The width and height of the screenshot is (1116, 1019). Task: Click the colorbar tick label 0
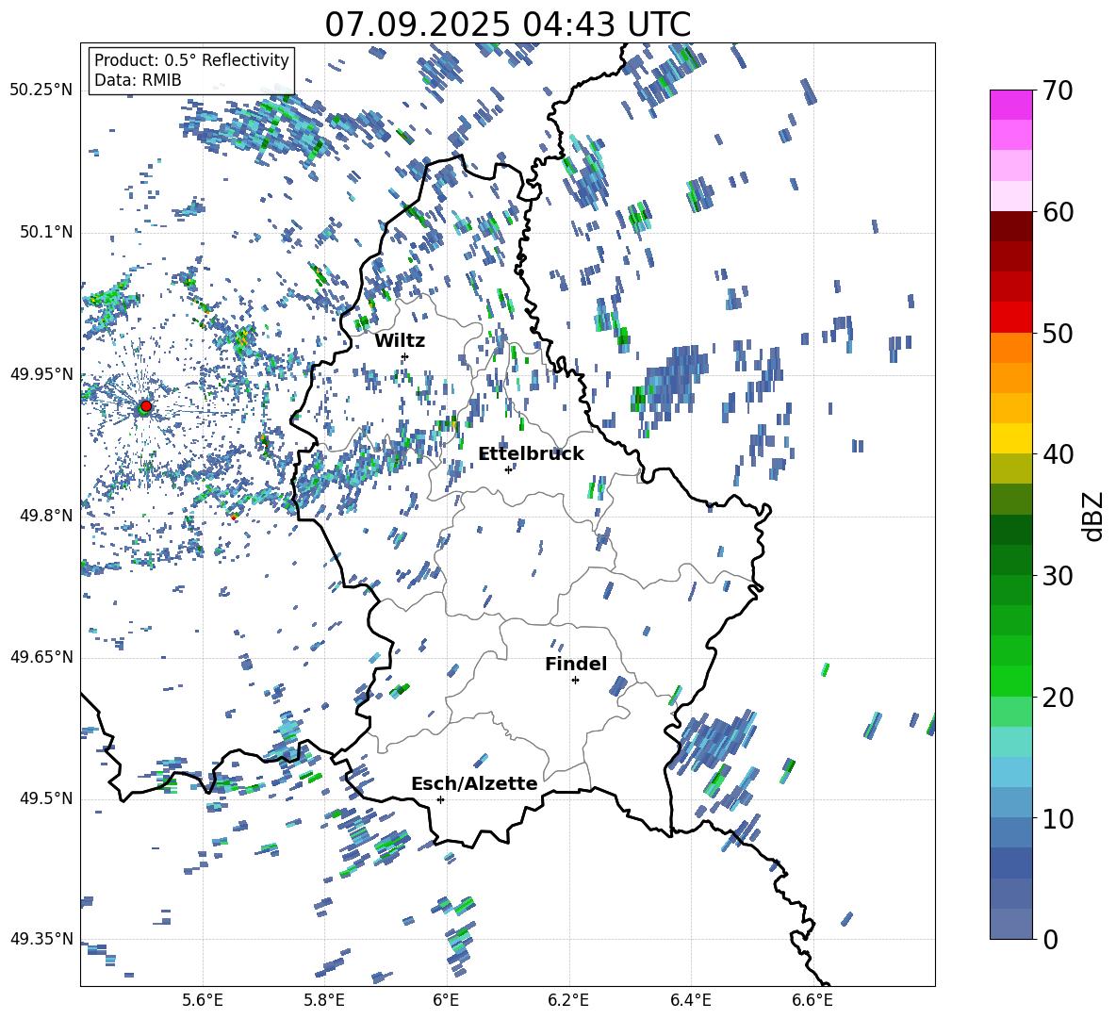1050,940
